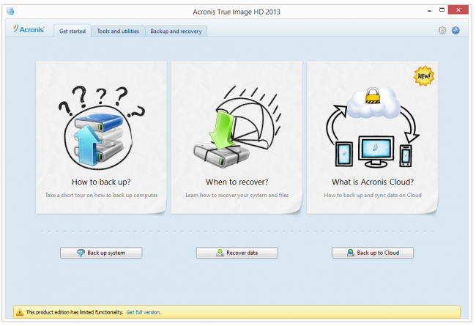
Task: Select the When to recover? heading
Action: point(237,182)
